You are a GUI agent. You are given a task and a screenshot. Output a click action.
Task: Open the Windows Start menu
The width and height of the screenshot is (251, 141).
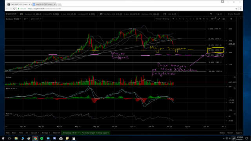[3, 138]
